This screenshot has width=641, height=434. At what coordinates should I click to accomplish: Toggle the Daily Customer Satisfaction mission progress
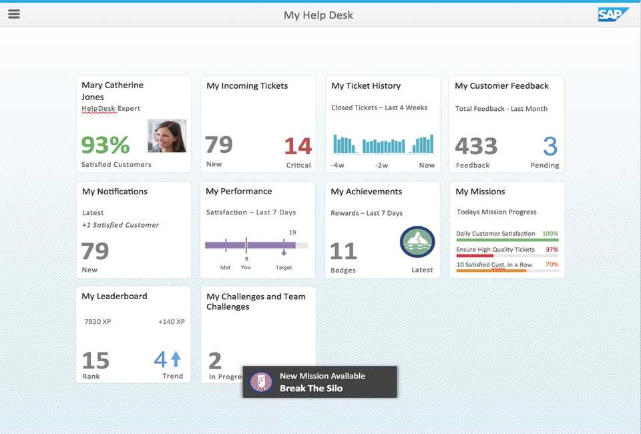tap(507, 234)
